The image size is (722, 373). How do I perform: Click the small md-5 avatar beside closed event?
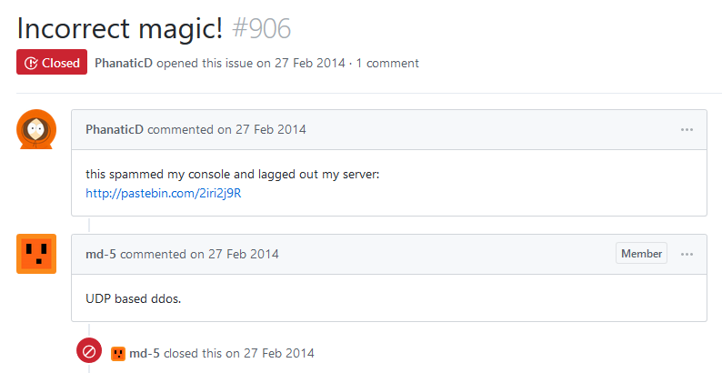[x=118, y=353]
